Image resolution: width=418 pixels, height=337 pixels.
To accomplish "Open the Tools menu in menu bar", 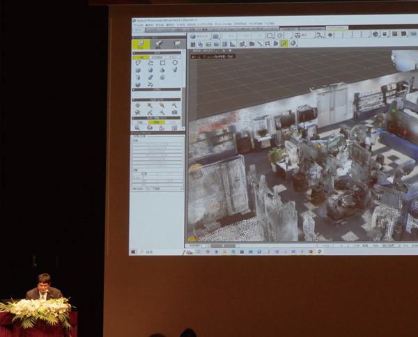I will 180,25.
